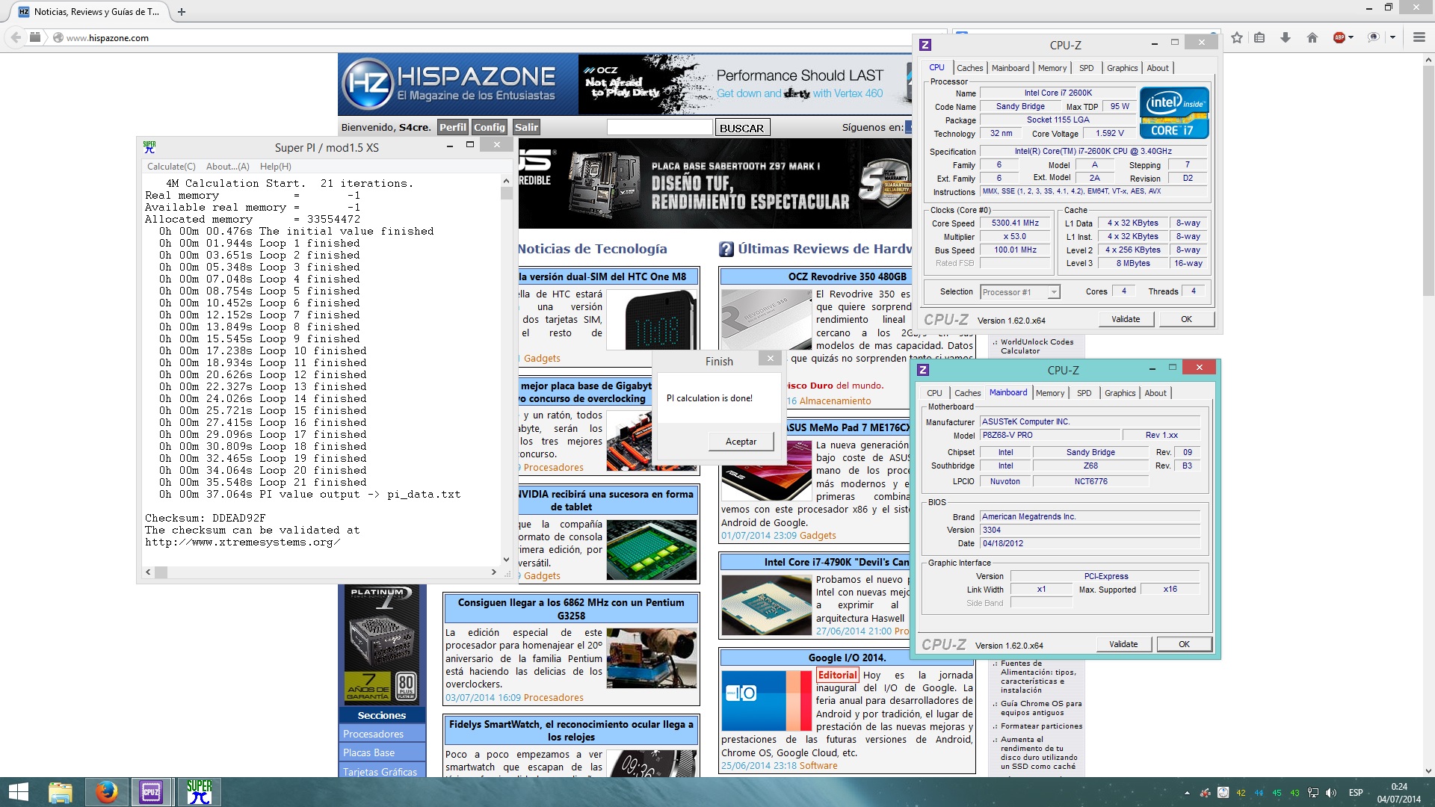Open the Google I/O 2014 article
Viewport: 1435px width, 807px height.
pos(847,658)
